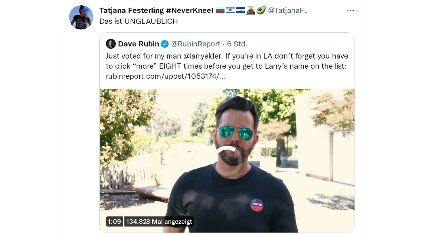424x235 pixels.
Task: Click the @TatjanaF.. handle
Action: click(288, 10)
